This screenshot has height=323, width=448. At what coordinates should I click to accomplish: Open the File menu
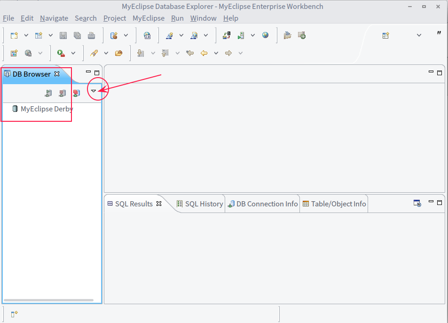point(8,18)
